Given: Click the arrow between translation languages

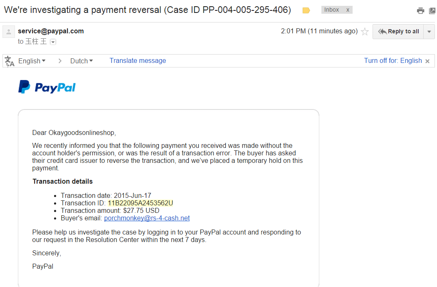Looking at the screenshot, I should tap(59, 61).
